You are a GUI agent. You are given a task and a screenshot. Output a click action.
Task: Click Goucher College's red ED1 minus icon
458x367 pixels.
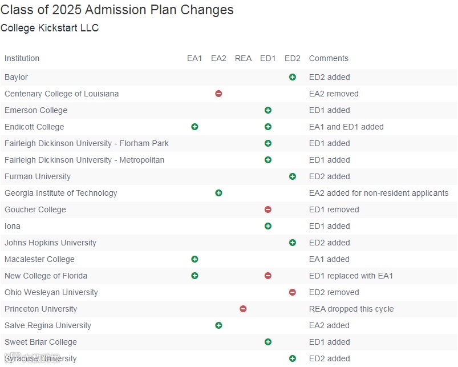click(x=268, y=209)
